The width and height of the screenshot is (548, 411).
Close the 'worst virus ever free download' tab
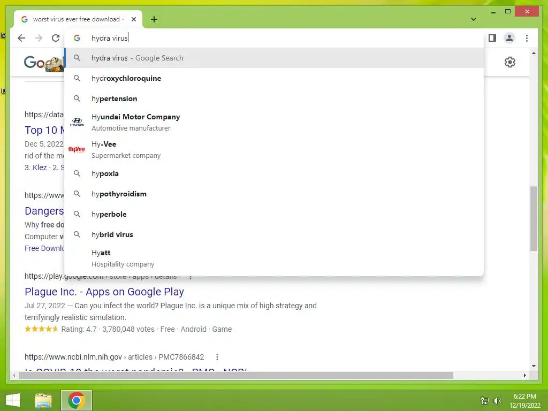pos(134,19)
